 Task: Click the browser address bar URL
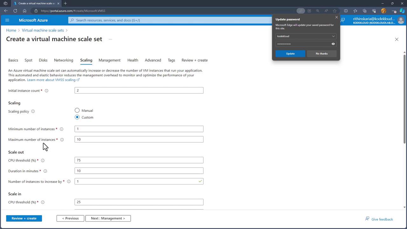pyautogui.click(x=73, y=11)
